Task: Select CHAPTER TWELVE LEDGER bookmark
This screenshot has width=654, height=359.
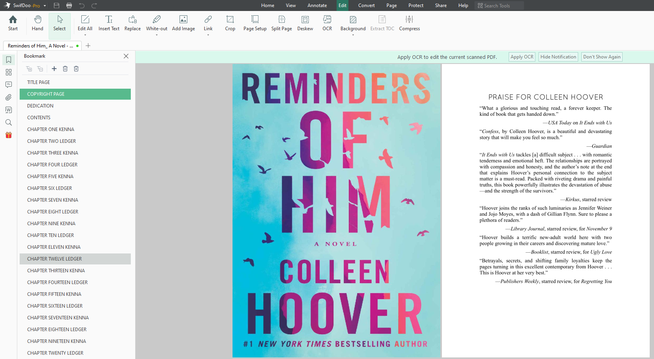Action: 75,259
